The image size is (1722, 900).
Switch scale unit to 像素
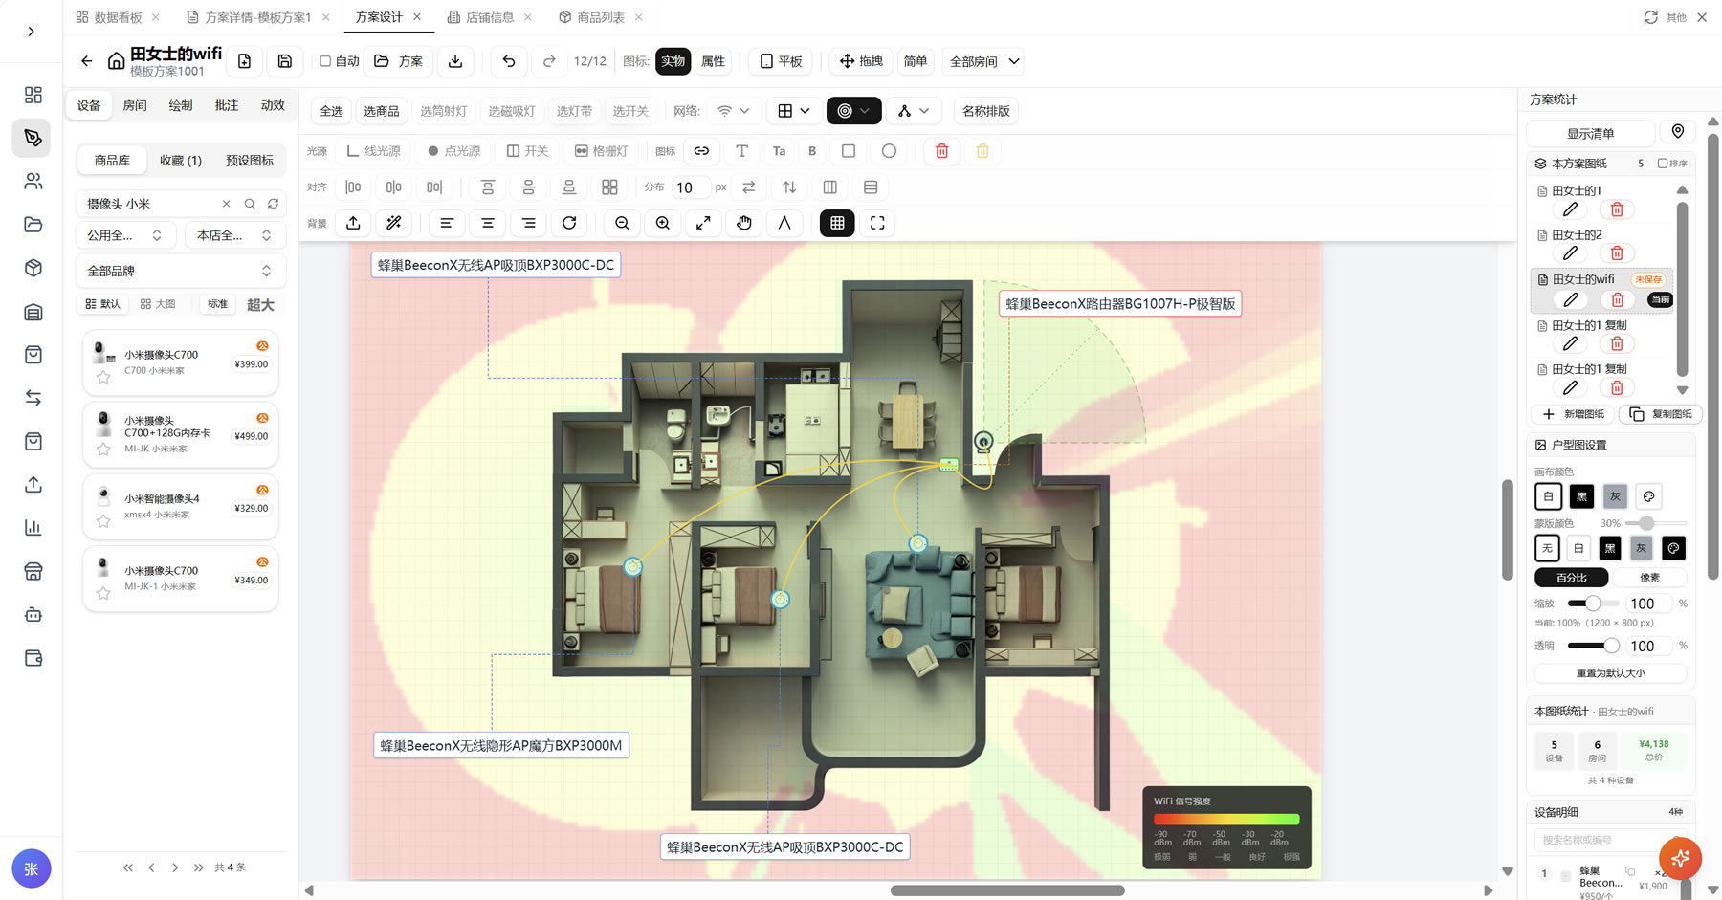pyautogui.click(x=1649, y=578)
